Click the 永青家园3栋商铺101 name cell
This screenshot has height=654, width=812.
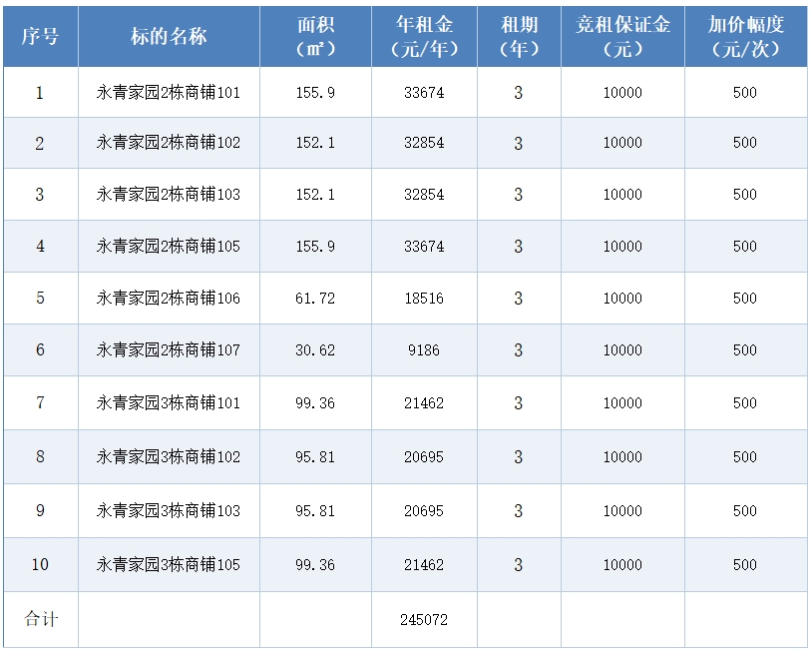coord(169,403)
